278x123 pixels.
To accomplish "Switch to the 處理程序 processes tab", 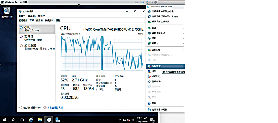I will coord(23,21).
